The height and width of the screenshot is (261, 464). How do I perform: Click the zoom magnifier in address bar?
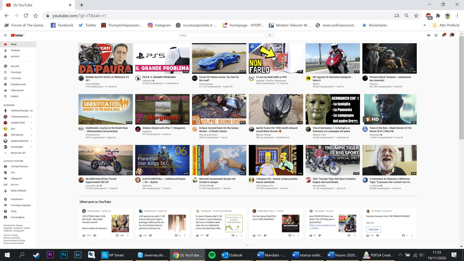pos(406,16)
